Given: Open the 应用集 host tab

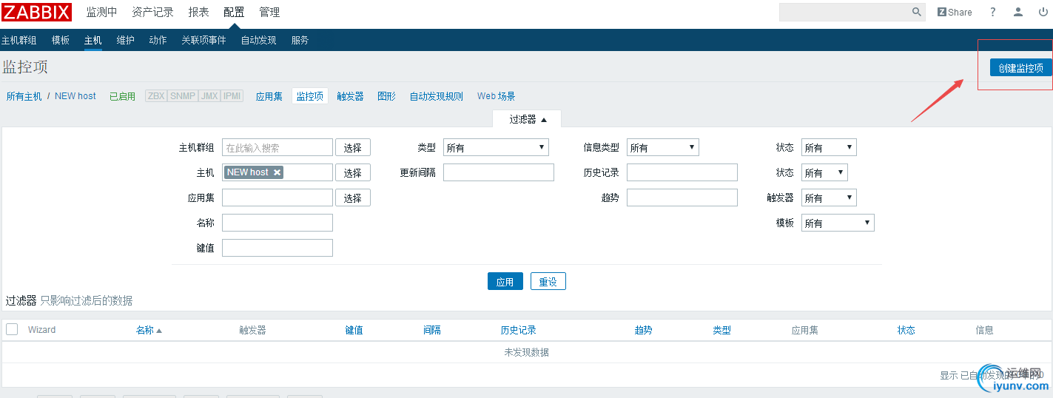Looking at the screenshot, I should [x=269, y=96].
